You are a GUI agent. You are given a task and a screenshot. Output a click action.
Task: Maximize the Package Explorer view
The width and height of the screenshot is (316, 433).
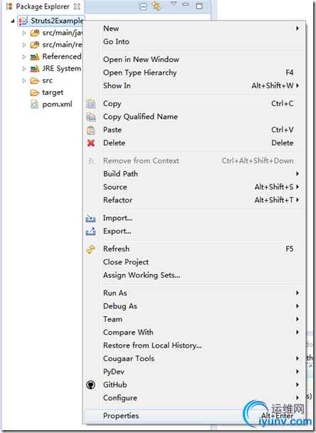click(199, 6)
